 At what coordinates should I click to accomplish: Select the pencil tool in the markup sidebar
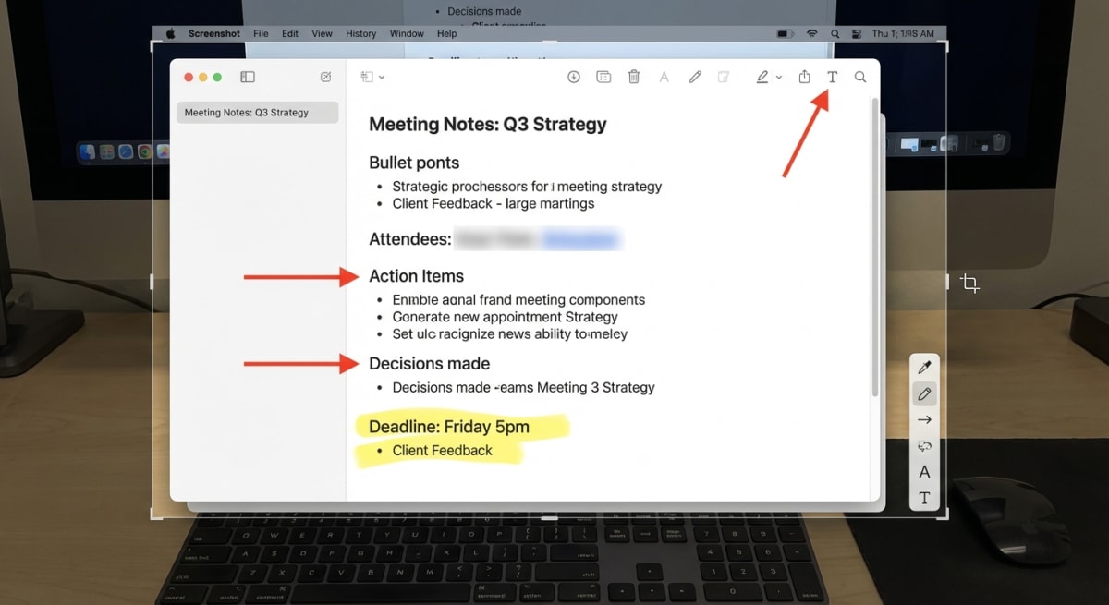924,393
